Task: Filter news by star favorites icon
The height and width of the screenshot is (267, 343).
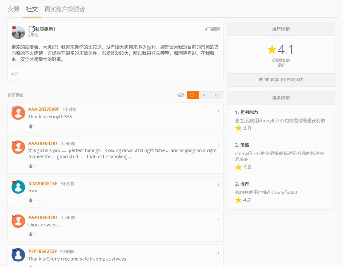Action: [216, 95]
